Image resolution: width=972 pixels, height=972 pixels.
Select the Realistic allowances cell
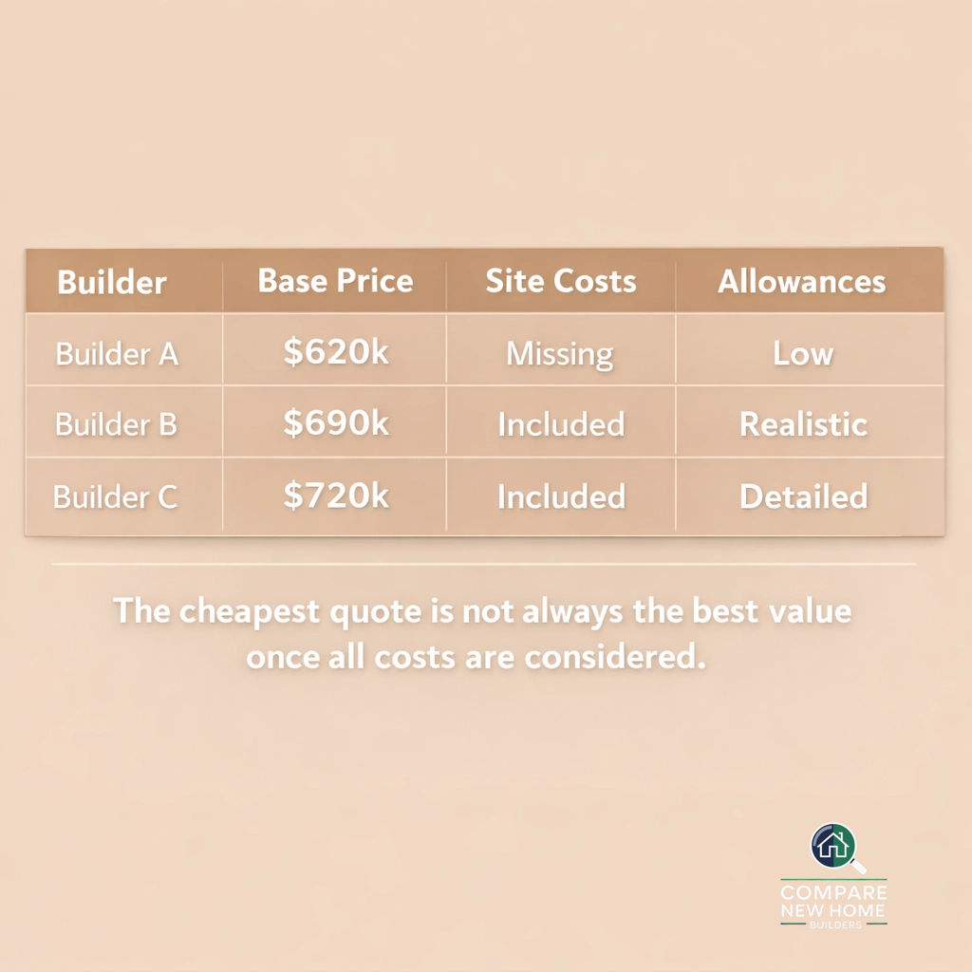tap(803, 424)
